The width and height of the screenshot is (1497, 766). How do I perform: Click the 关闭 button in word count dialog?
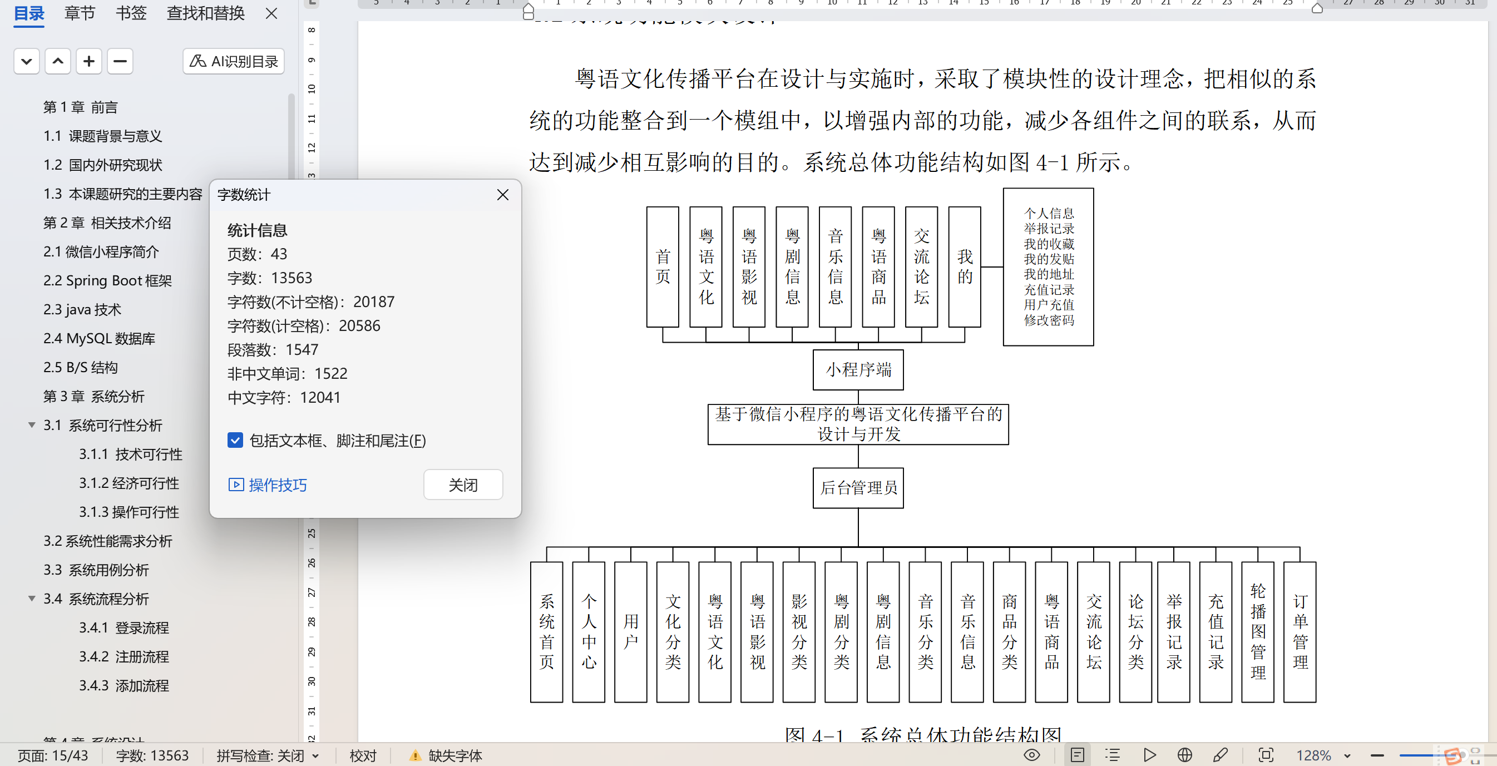click(x=463, y=484)
